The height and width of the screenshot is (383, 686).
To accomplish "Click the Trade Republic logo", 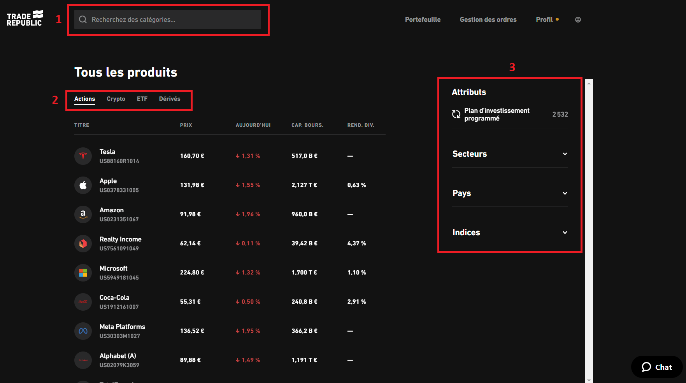I will tap(25, 18).
